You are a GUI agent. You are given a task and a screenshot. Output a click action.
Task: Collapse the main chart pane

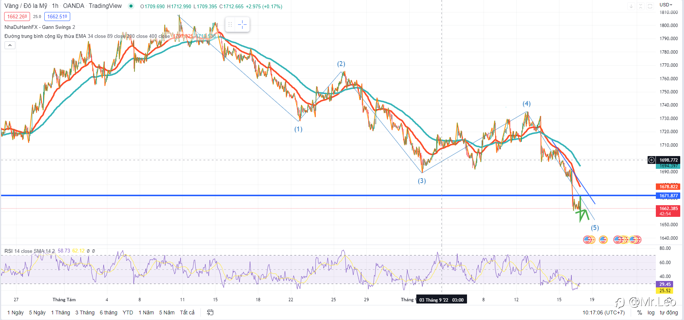tap(641, 6)
